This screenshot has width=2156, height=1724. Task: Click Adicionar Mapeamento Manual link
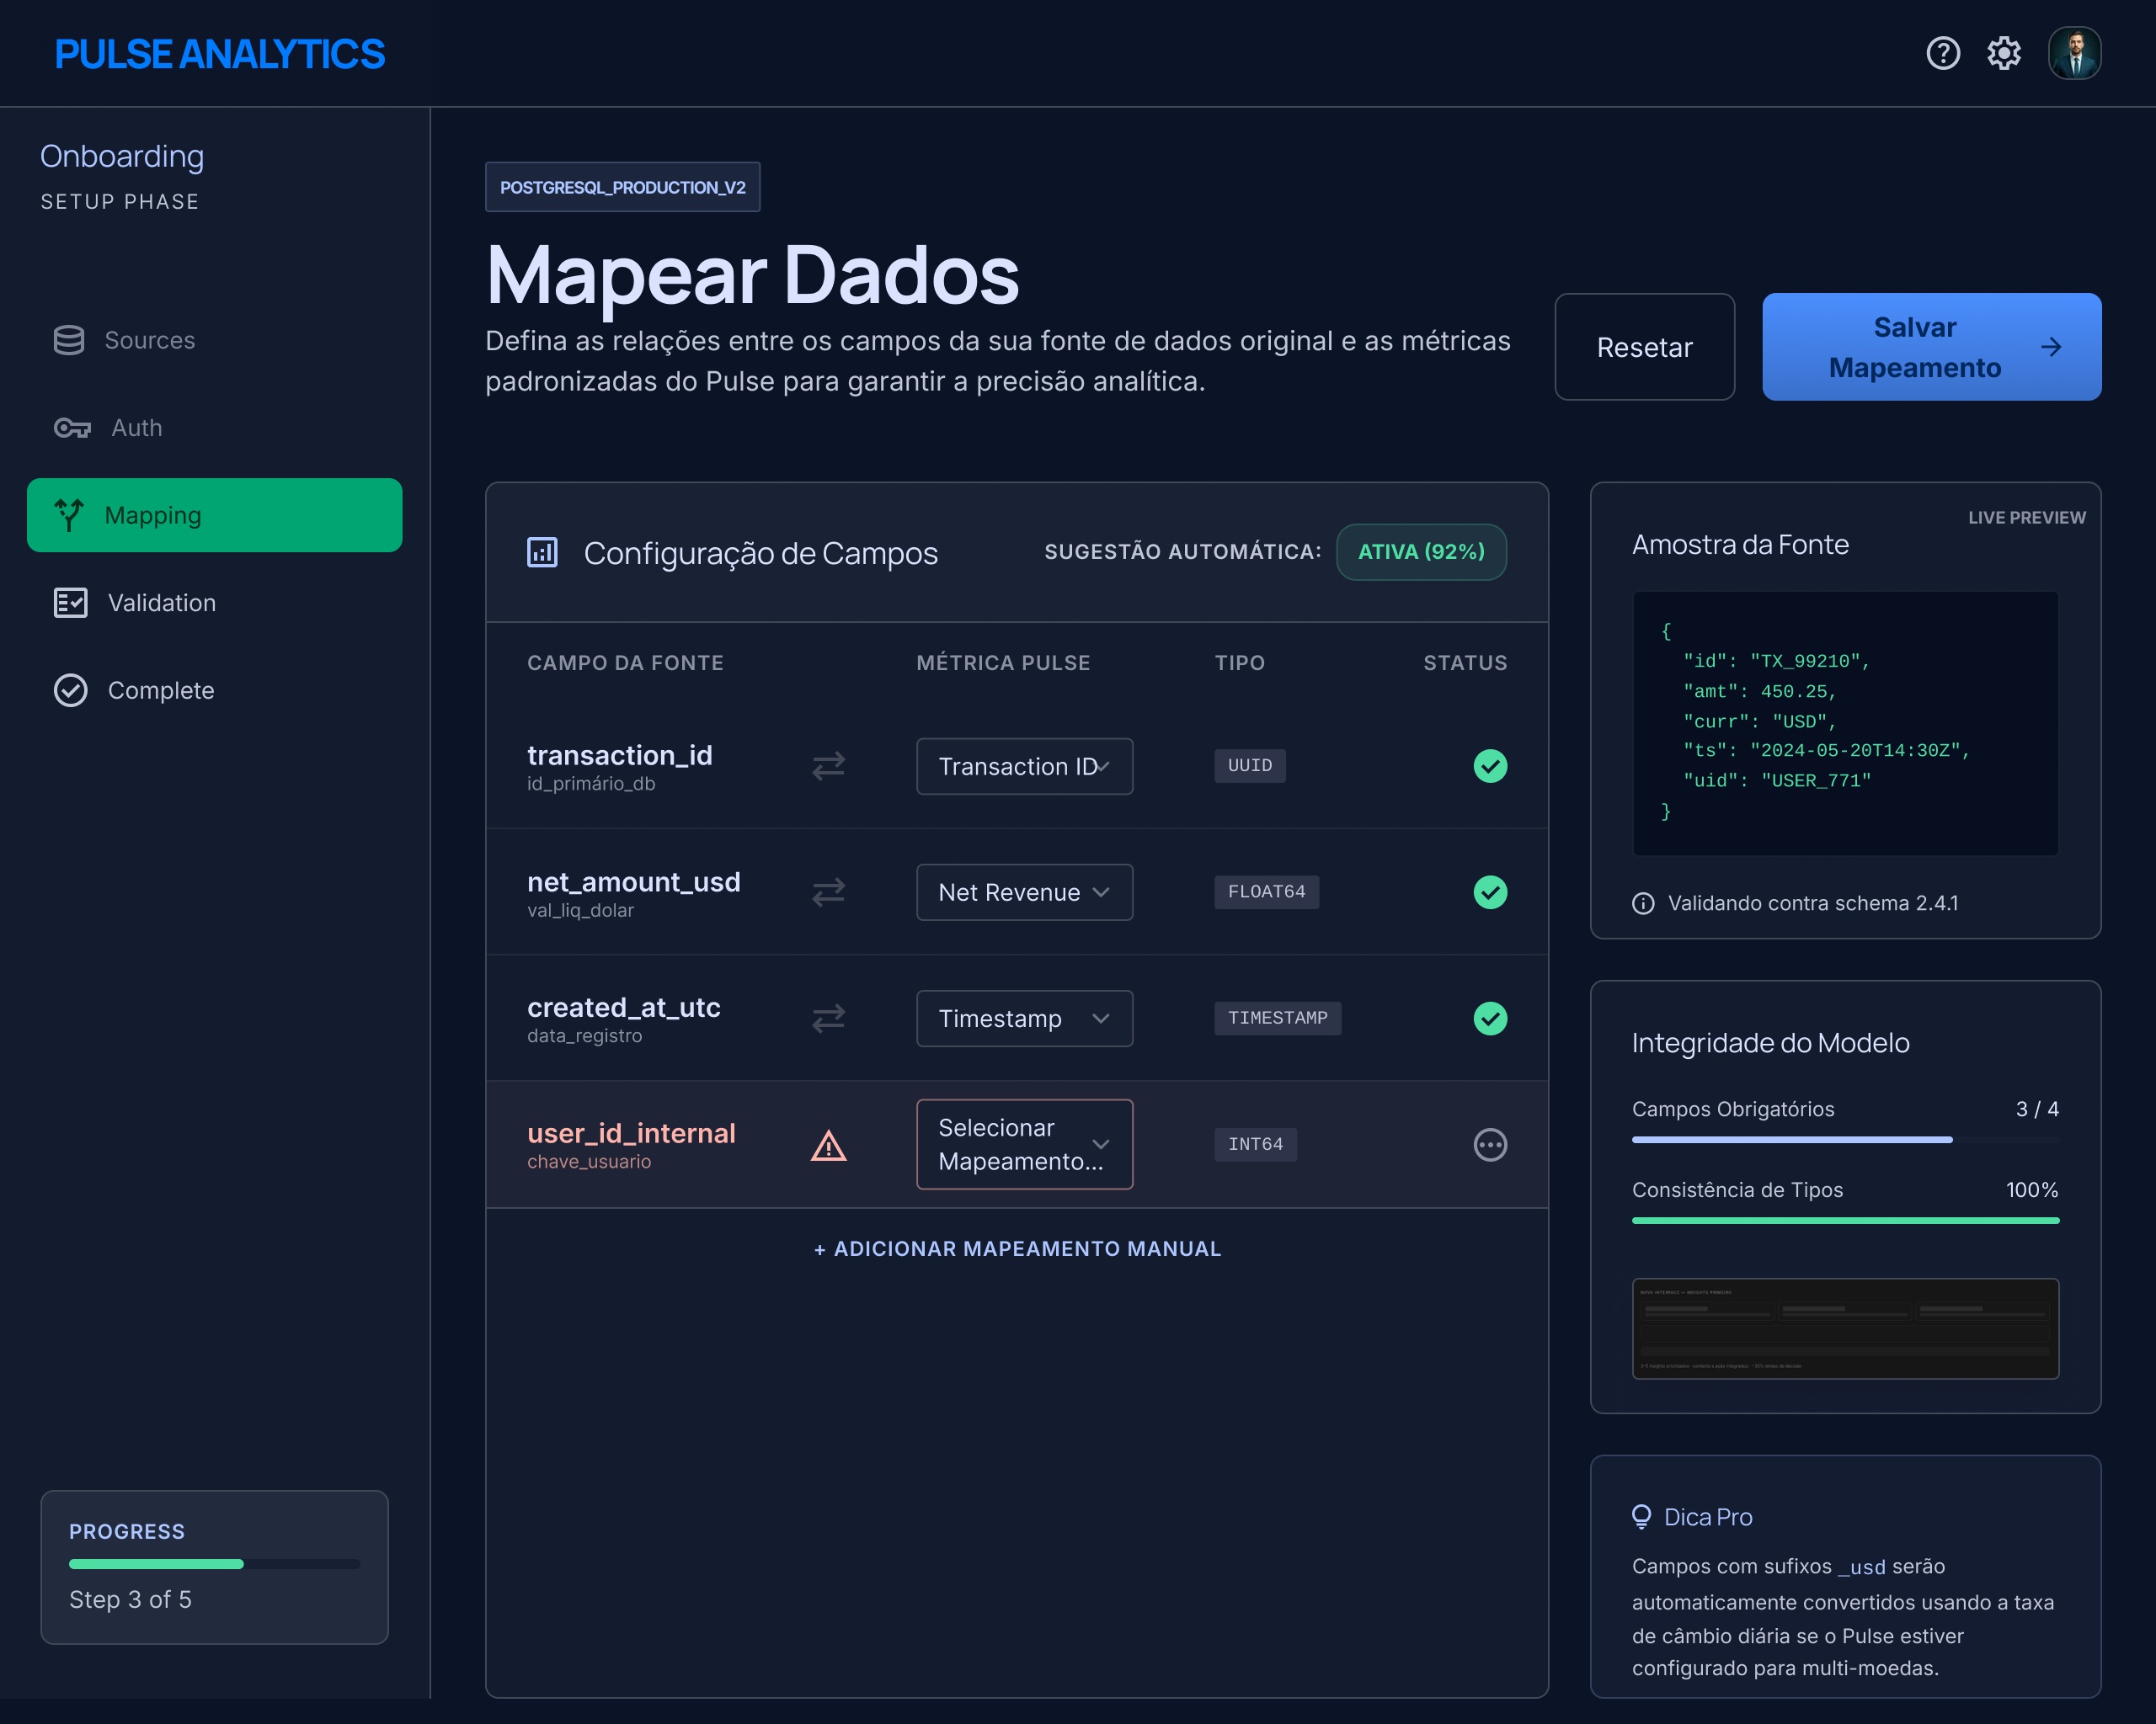click(x=1017, y=1248)
